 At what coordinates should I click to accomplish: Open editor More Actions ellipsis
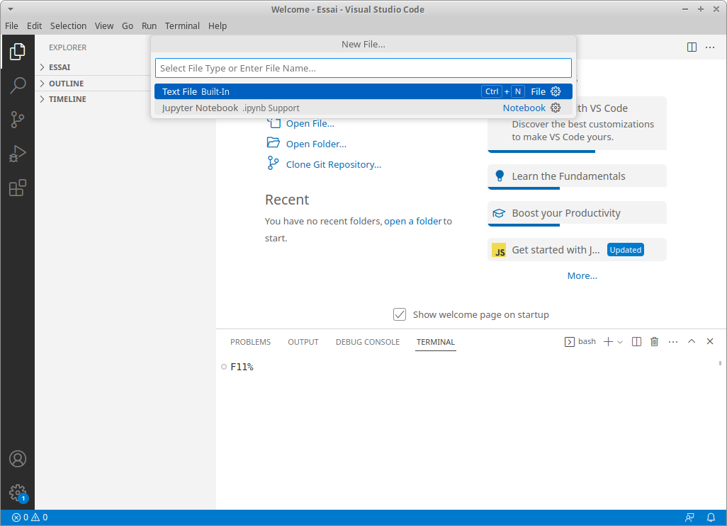pyautogui.click(x=710, y=47)
